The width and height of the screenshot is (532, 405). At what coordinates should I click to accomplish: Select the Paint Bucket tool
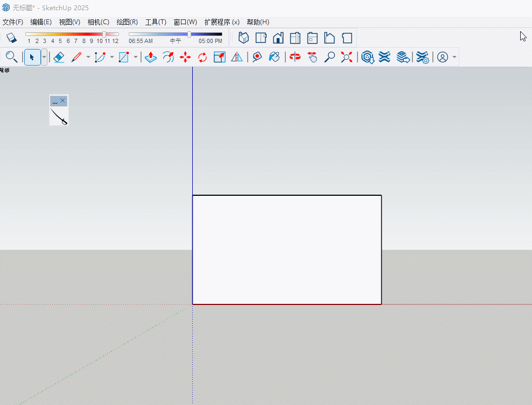[x=275, y=57]
